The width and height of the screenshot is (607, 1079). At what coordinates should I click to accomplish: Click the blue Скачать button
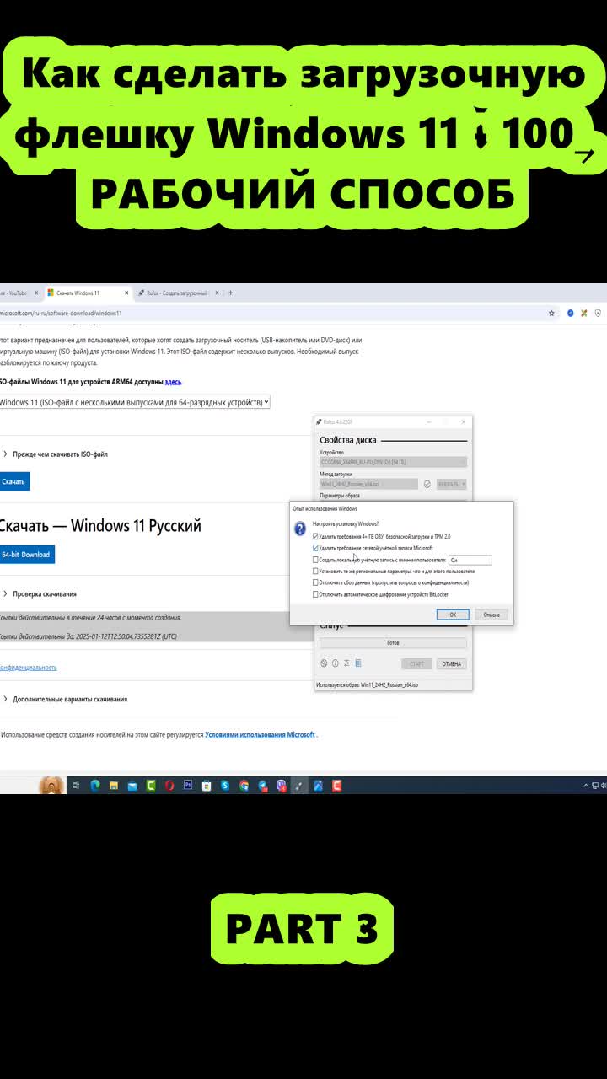(13, 481)
